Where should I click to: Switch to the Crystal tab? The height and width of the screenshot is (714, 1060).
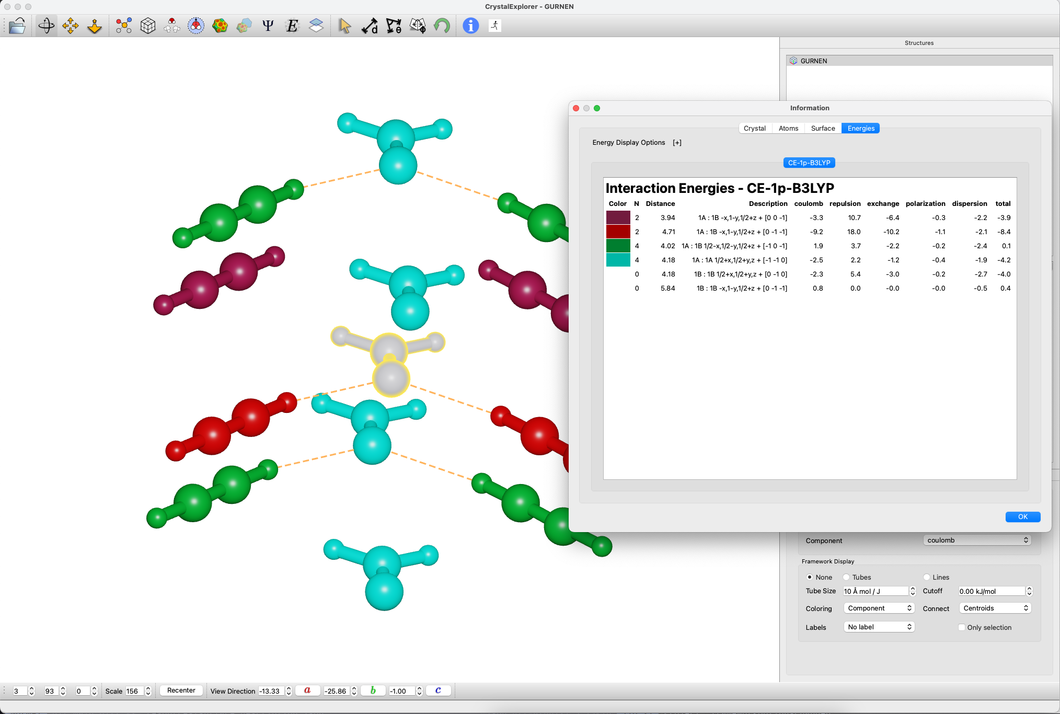(x=754, y=128)
